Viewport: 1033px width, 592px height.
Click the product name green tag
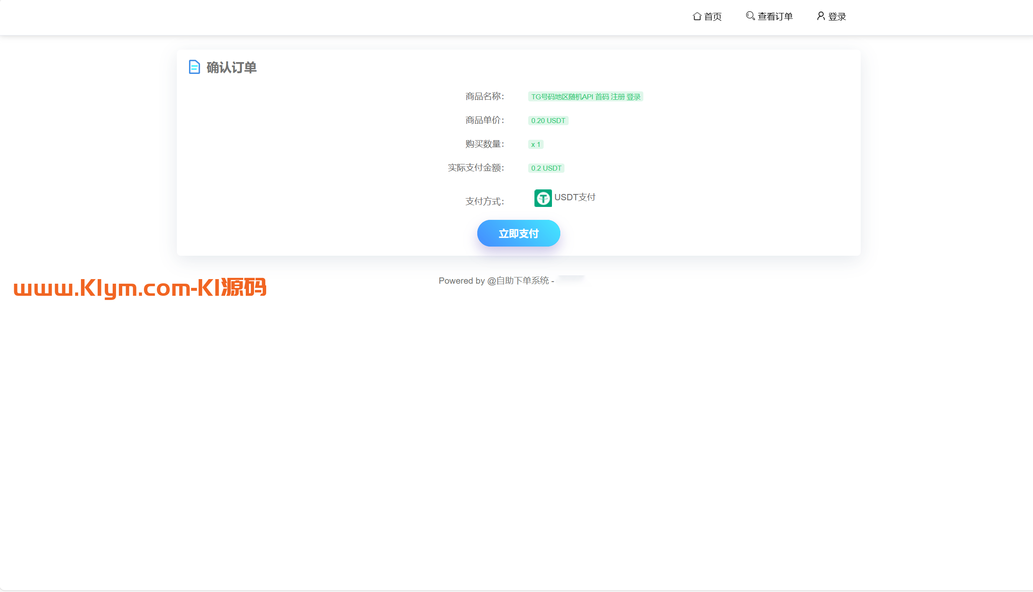click(585, 97)
